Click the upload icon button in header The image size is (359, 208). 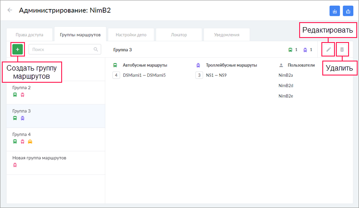[348, 10]
